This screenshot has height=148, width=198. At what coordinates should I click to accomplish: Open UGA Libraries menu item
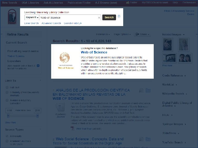pos(30,3)
